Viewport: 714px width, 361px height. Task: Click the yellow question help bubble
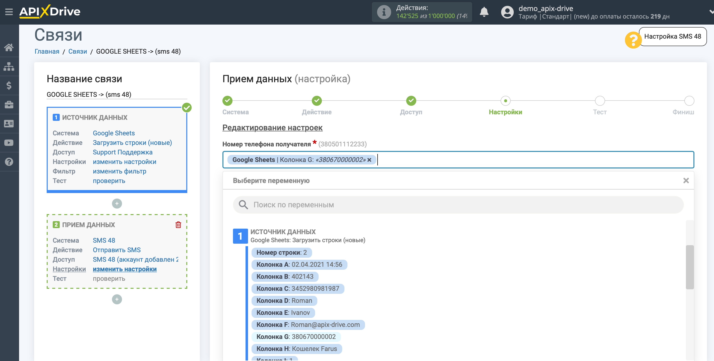(633, 40)
